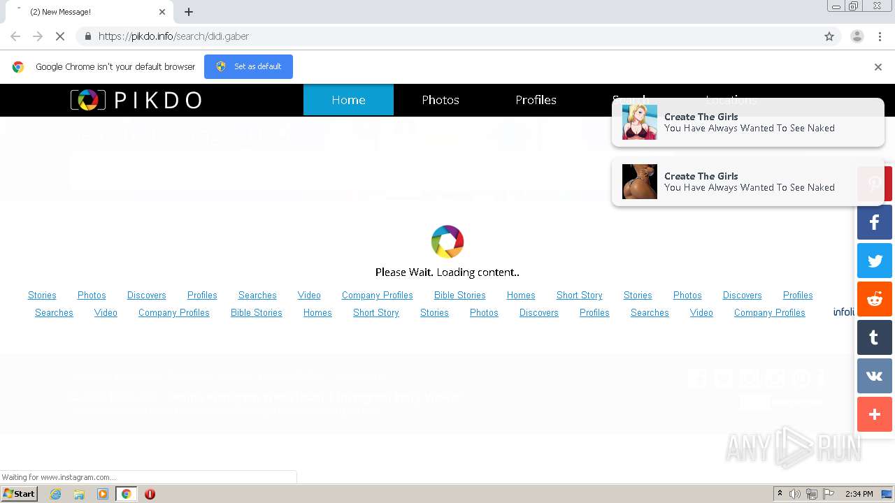Close the '(2) New Message!' tab
This screenshot has height=503, width=895.
click(162, 12)
